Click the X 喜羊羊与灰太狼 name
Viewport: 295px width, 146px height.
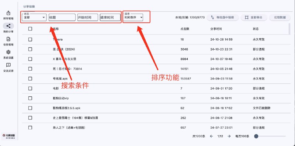pos(65,59)
